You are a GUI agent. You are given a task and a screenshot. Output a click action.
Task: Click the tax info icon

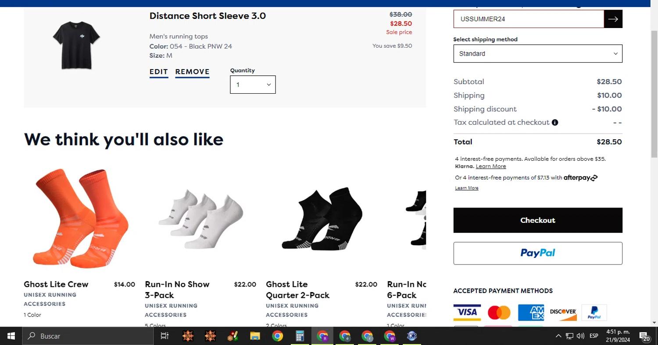[555, 123]
